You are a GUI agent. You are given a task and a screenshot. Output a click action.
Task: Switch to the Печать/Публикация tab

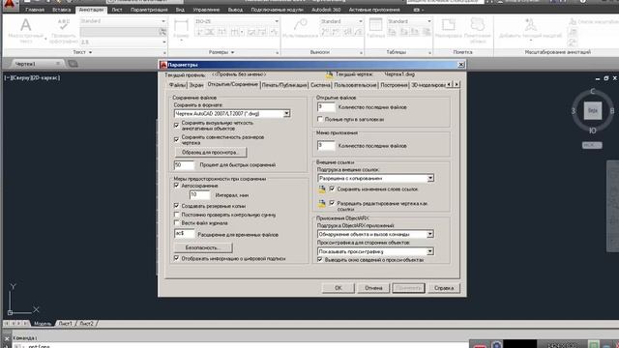point(284,85)
